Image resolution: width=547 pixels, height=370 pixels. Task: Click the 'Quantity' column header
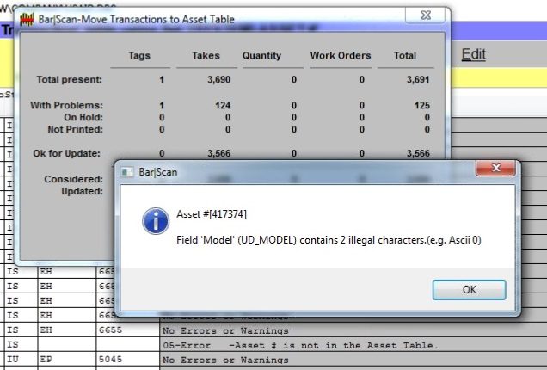261,55
